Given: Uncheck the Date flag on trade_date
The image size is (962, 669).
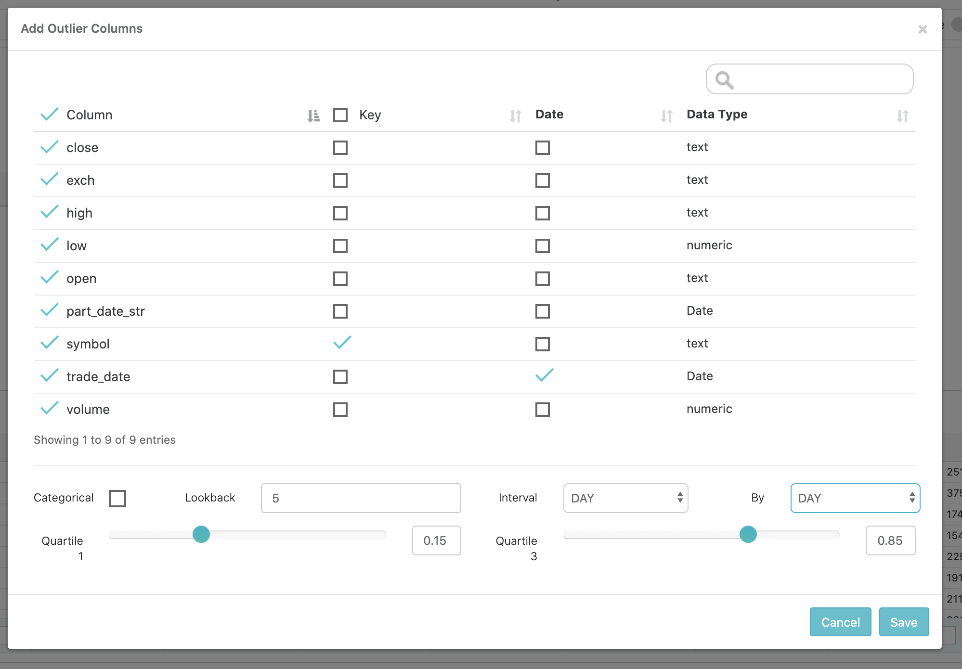Looking at the screenshot, I should click(543, 375).
